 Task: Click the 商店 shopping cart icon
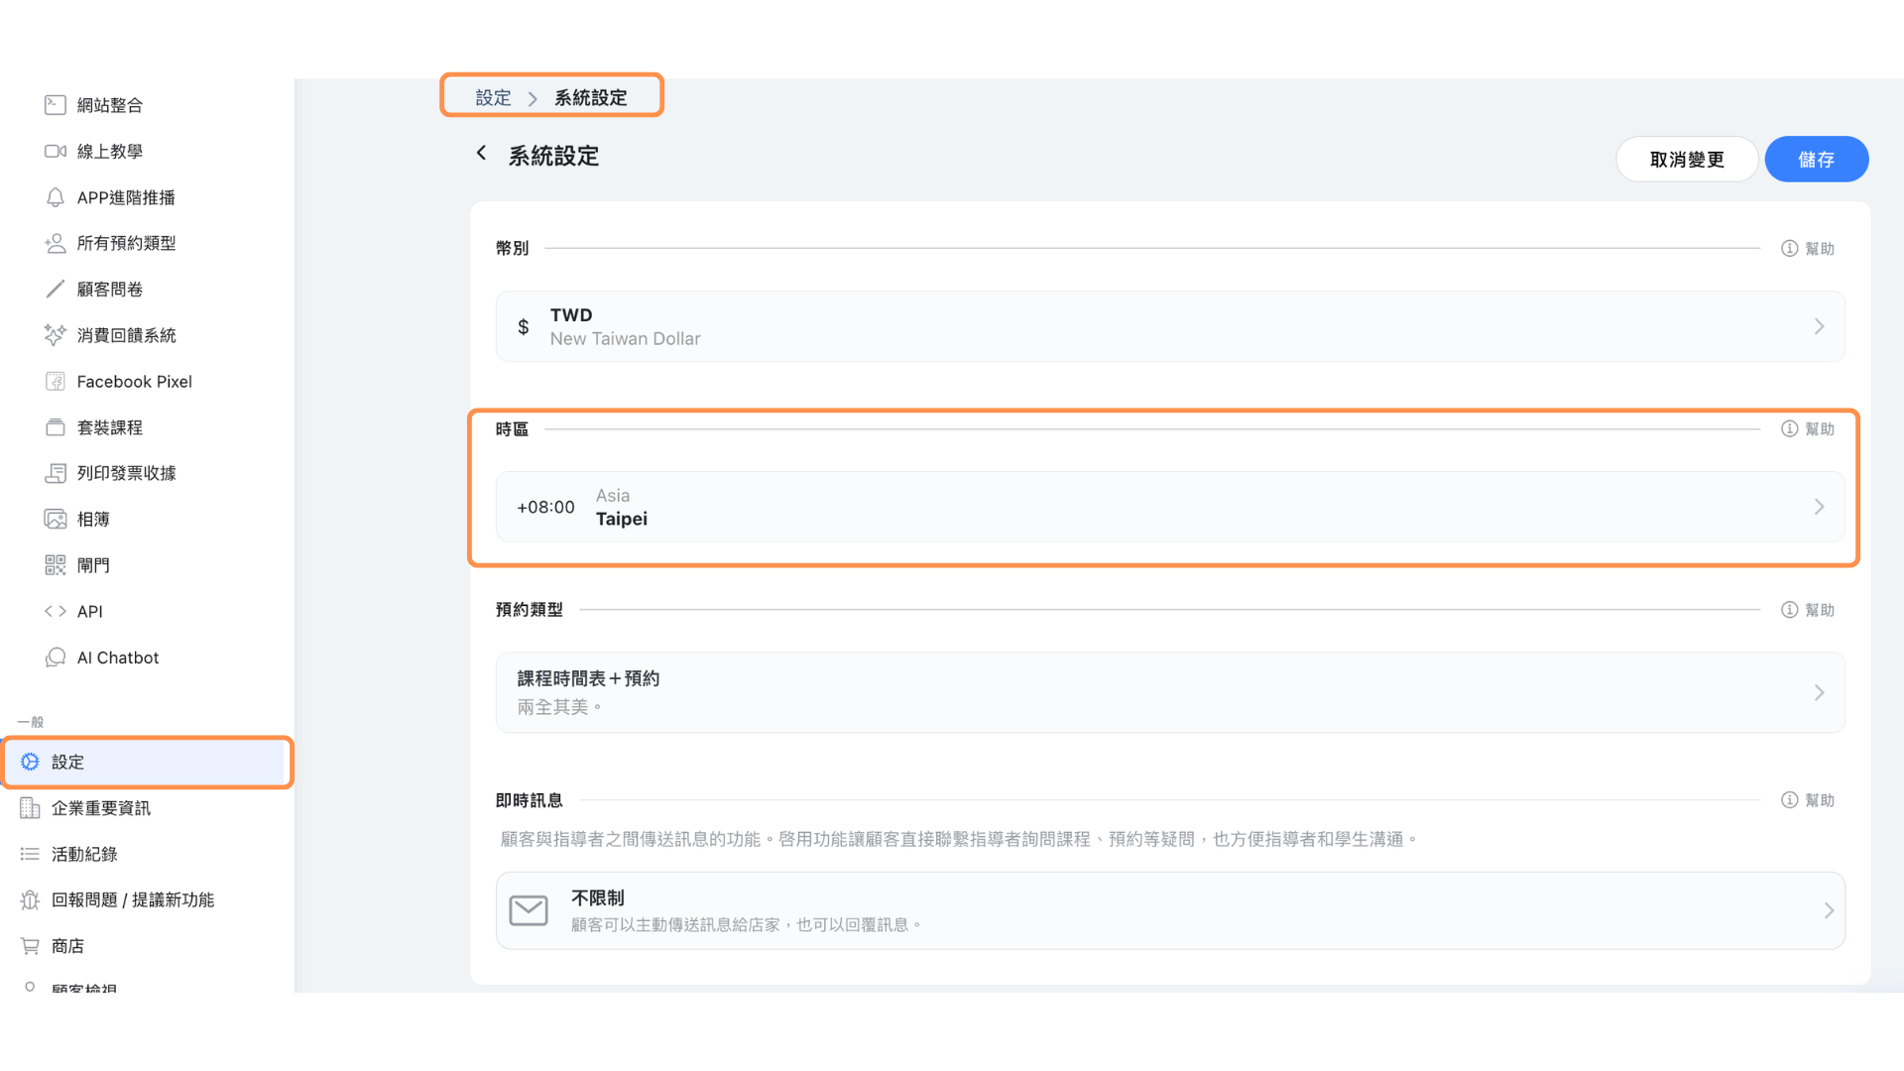pos(30,946)
